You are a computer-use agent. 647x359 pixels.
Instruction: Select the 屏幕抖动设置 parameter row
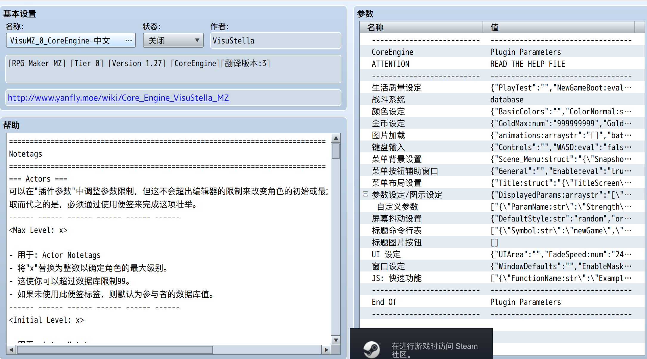(502, 218)
